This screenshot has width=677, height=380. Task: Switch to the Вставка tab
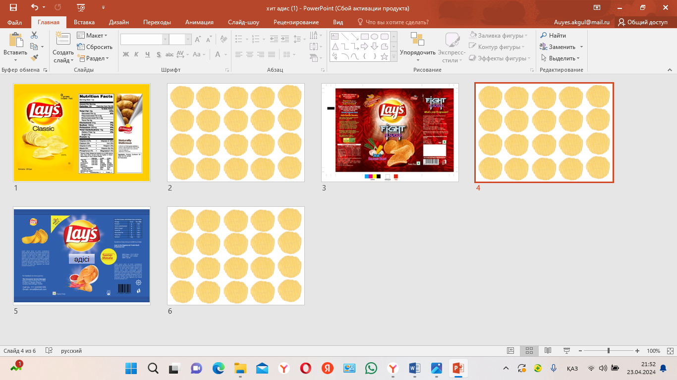point(84,22)
